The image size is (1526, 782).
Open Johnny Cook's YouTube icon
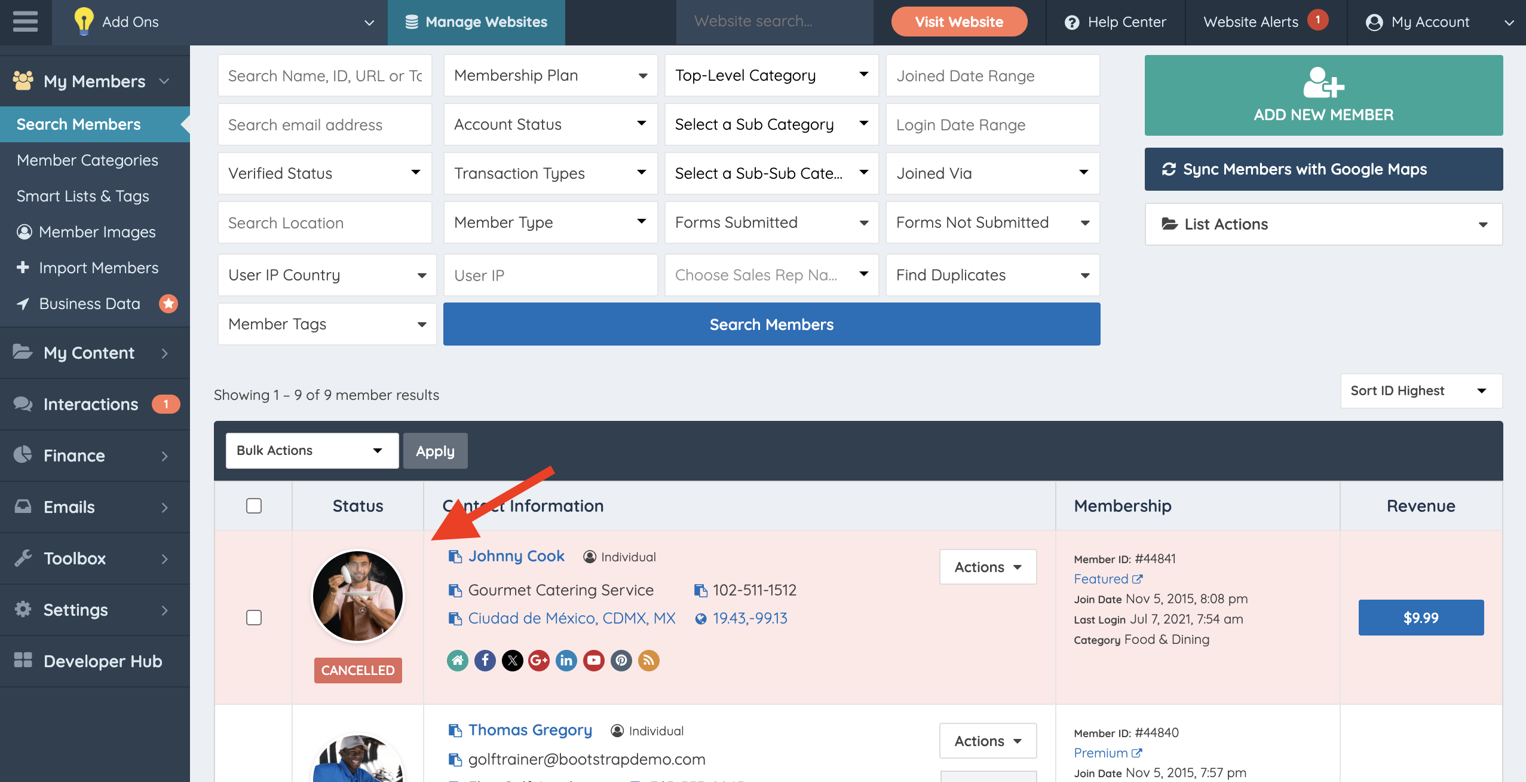[593, 661]
